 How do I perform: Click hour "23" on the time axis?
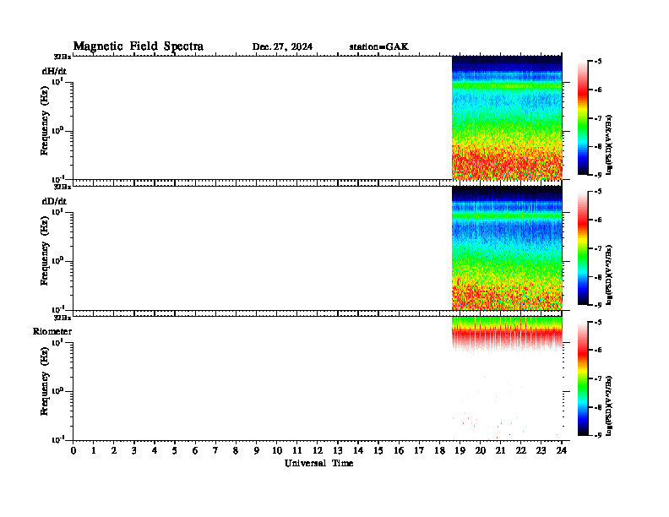541,450
